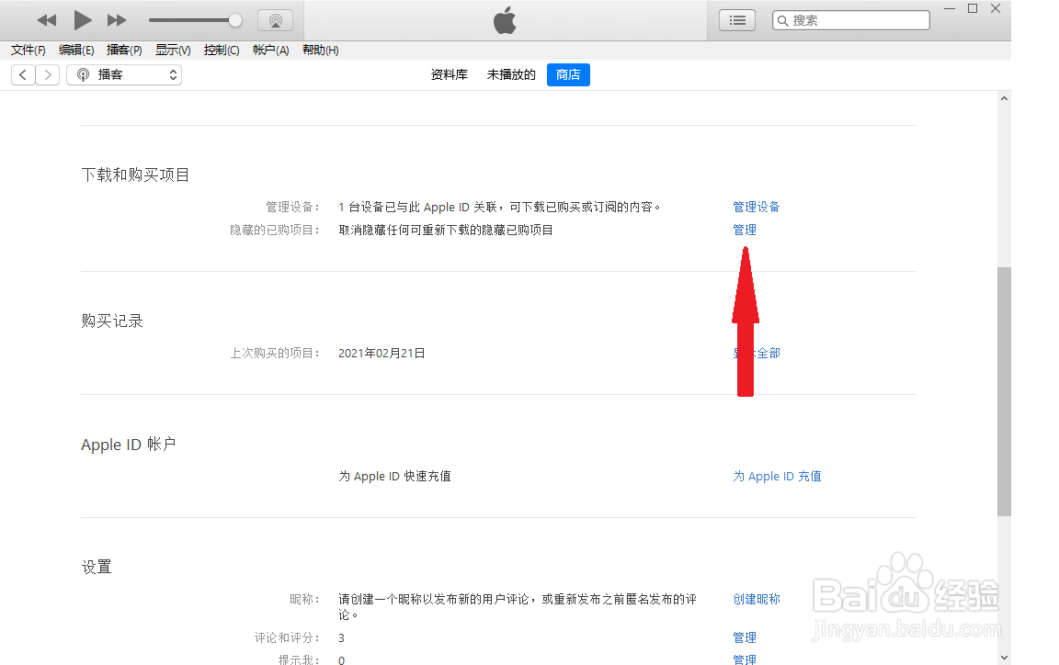Click 管理 beside 评论和评分
1059x665 pixels.
pos(745,637)
